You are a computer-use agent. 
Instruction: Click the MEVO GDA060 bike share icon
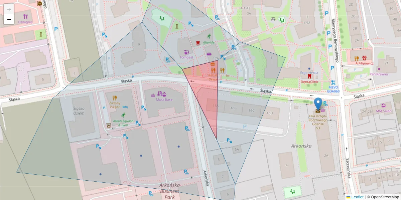[332, 83]
